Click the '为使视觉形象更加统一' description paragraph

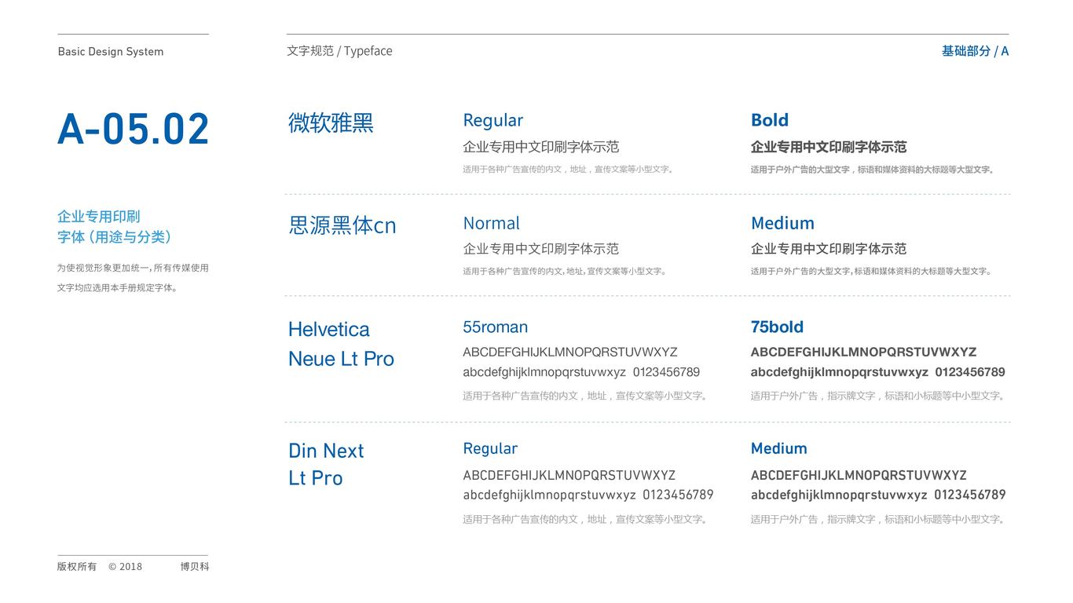coord(133,278)
